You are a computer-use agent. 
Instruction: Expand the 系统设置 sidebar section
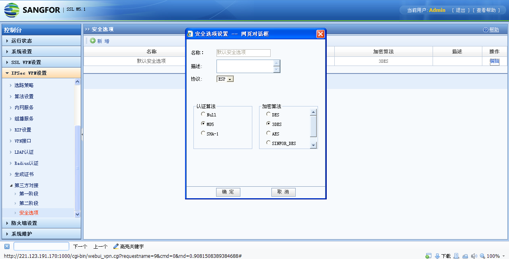21,52
